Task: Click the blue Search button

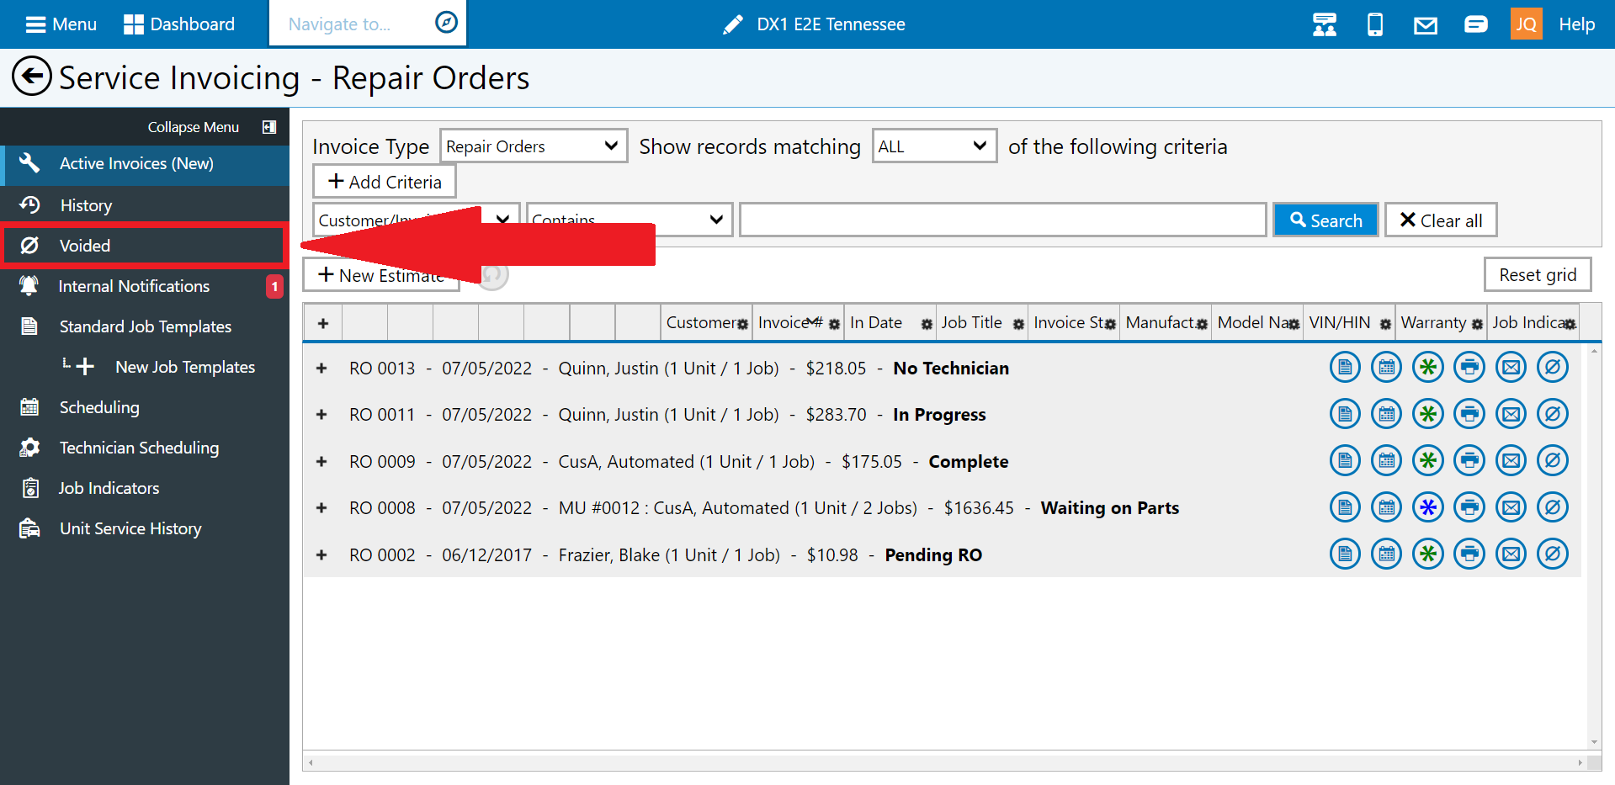Action: coord(1325,220)
